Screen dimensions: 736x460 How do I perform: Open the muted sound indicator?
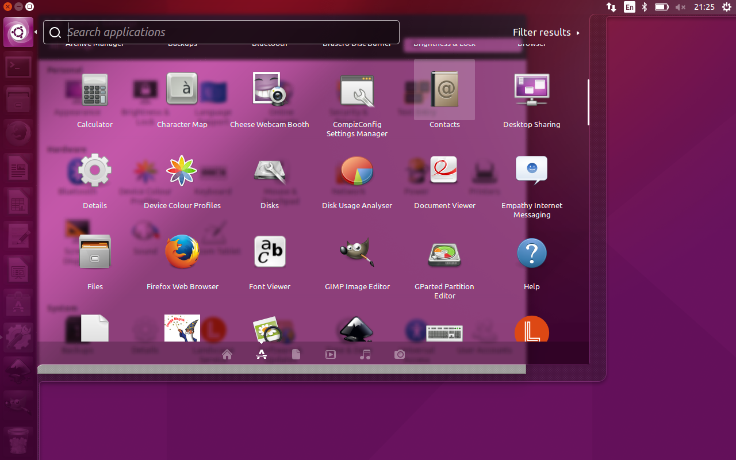(680, 7)
